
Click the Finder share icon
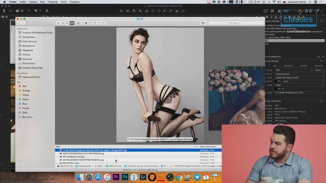tap(95, 23)
